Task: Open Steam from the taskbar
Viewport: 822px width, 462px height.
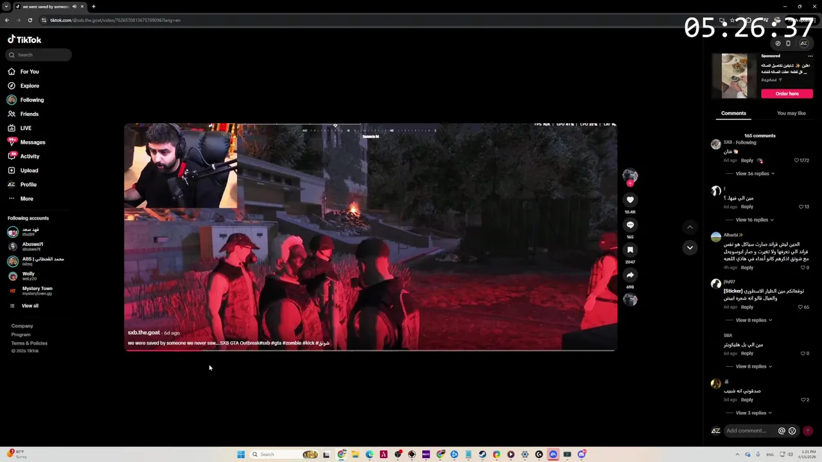Action: [482, 454]
